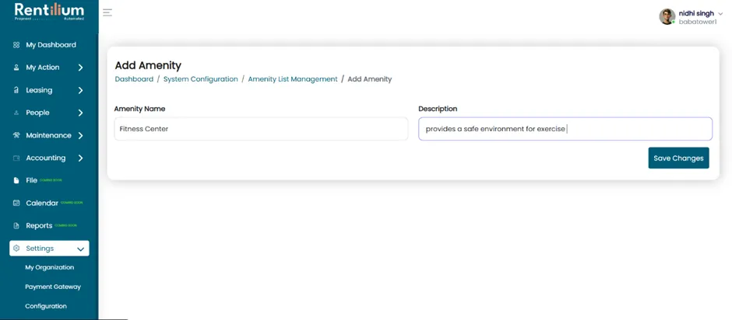This screenshot has height=320, width=732.
Task: Click the Maintenance tools icon
Action: (x=16, y=136)
